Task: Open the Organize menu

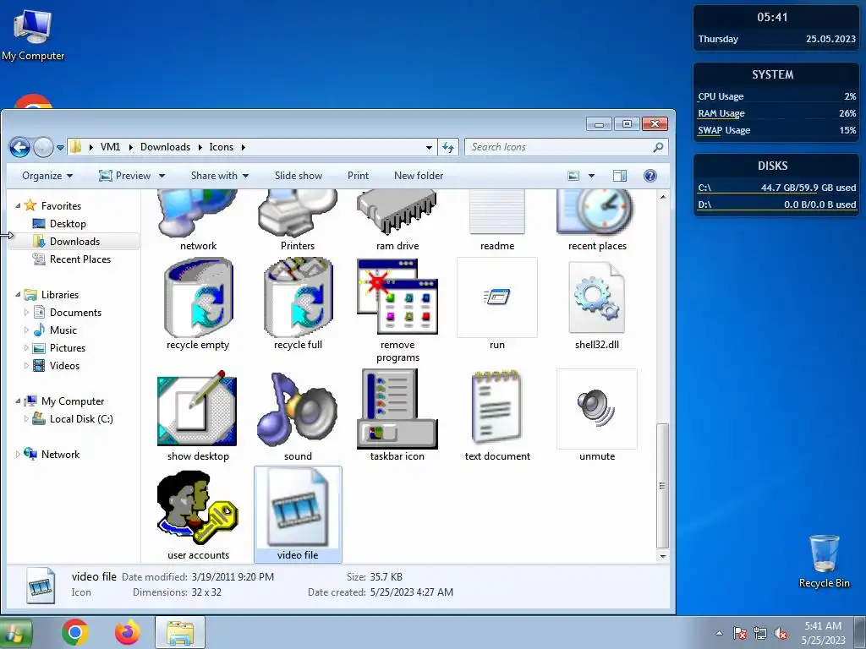Action: [47, 176]
